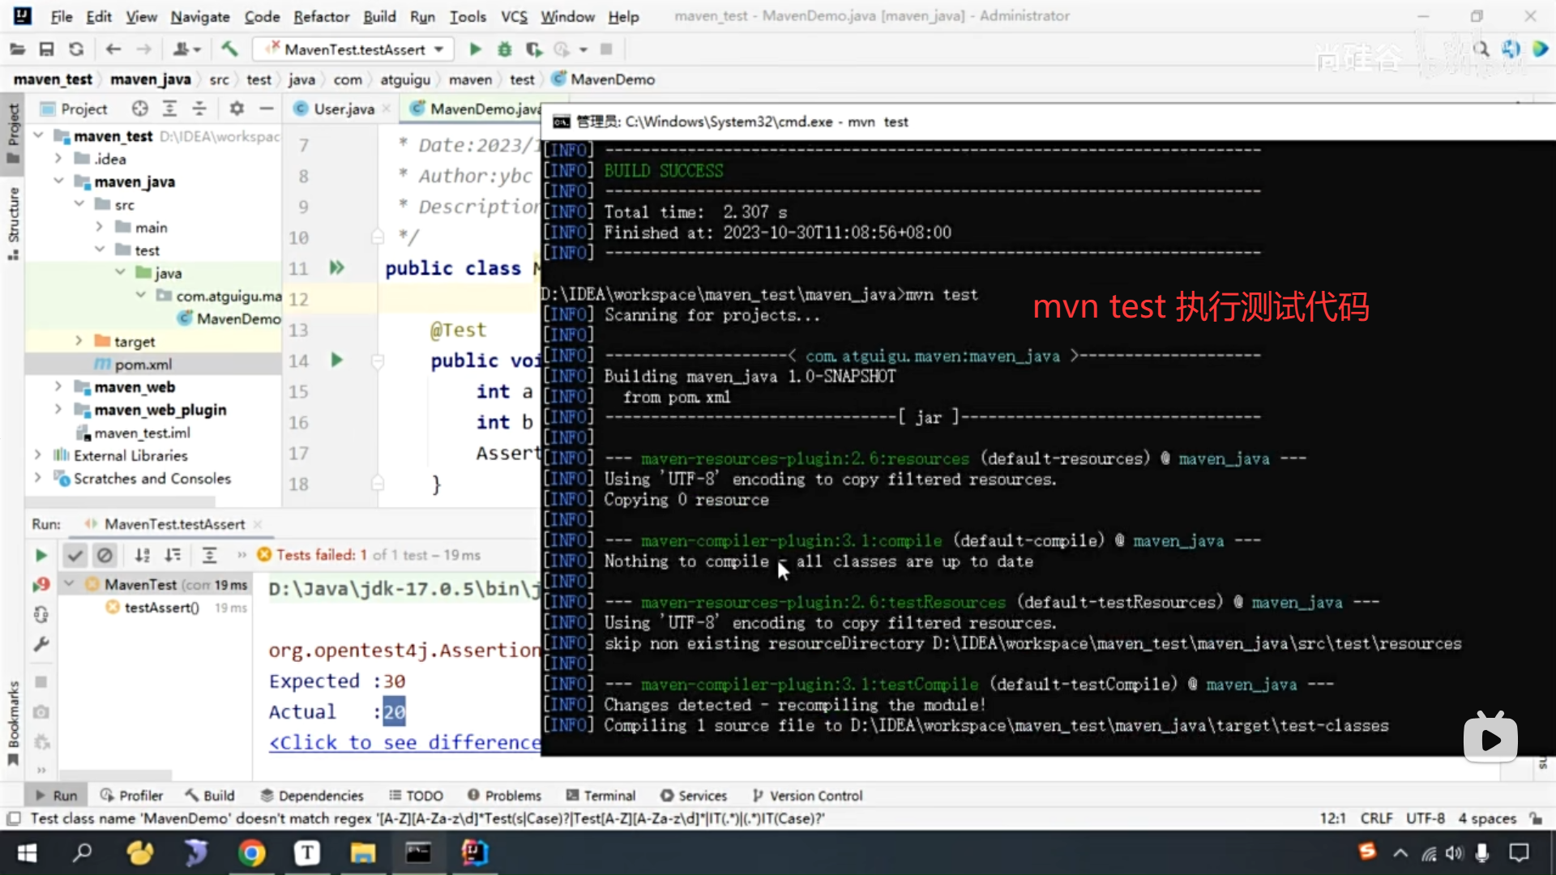This screenshot has height=875, width=1556.
Task: Toggle Show Ignored tests button
Action: coord(105,555)
